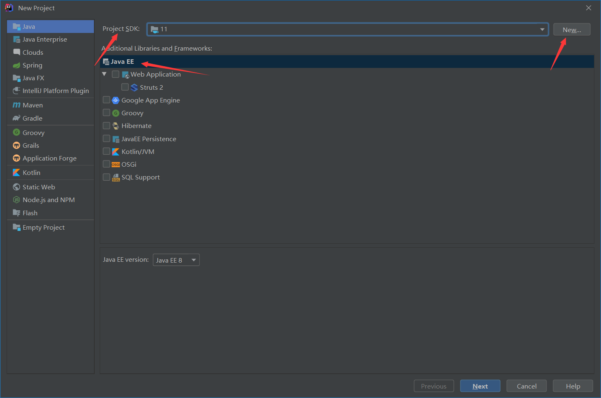Viewport: 601px width, 398px height.
Task: Select the Grails framework icon
Action: coord(16,145)
